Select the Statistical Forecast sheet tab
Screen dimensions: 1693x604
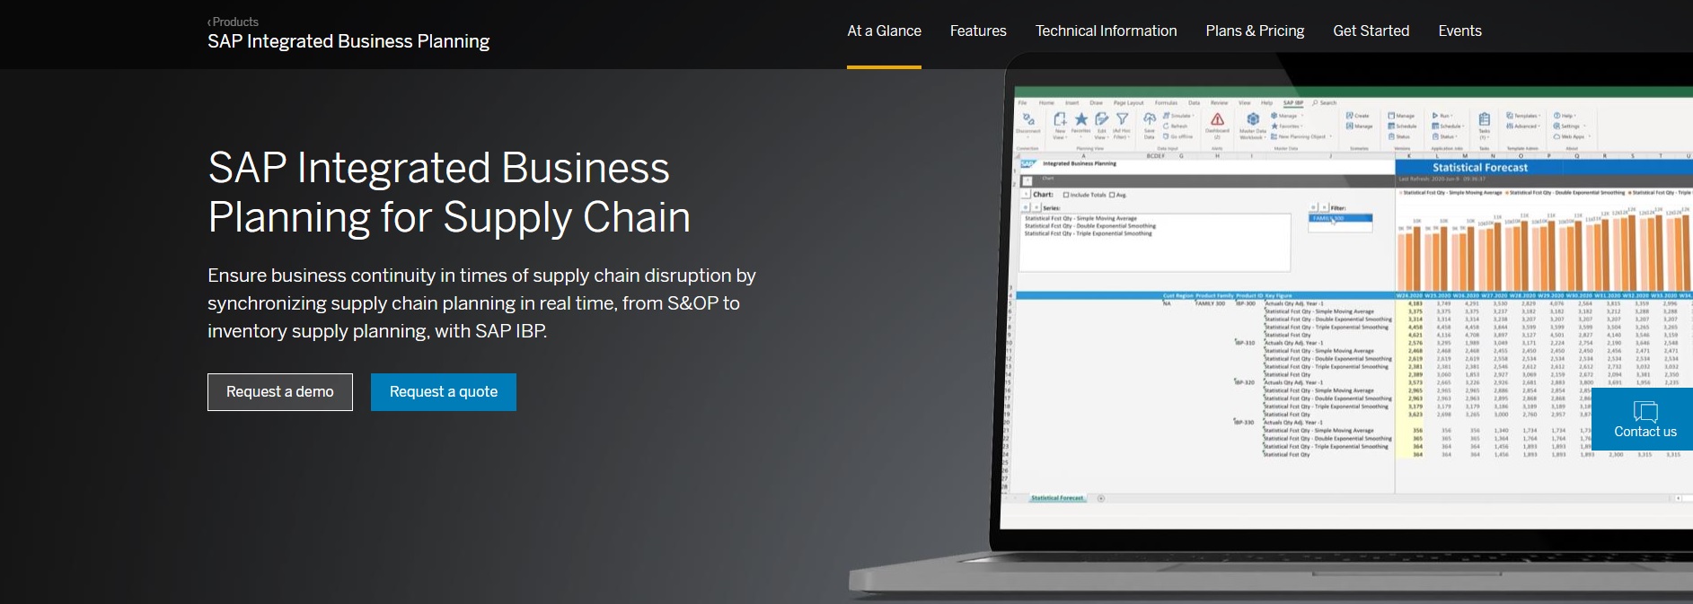point(1057,498)
